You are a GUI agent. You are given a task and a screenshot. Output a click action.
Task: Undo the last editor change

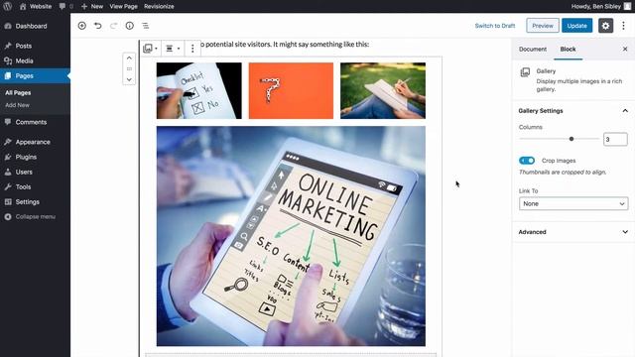pos(97,26)
